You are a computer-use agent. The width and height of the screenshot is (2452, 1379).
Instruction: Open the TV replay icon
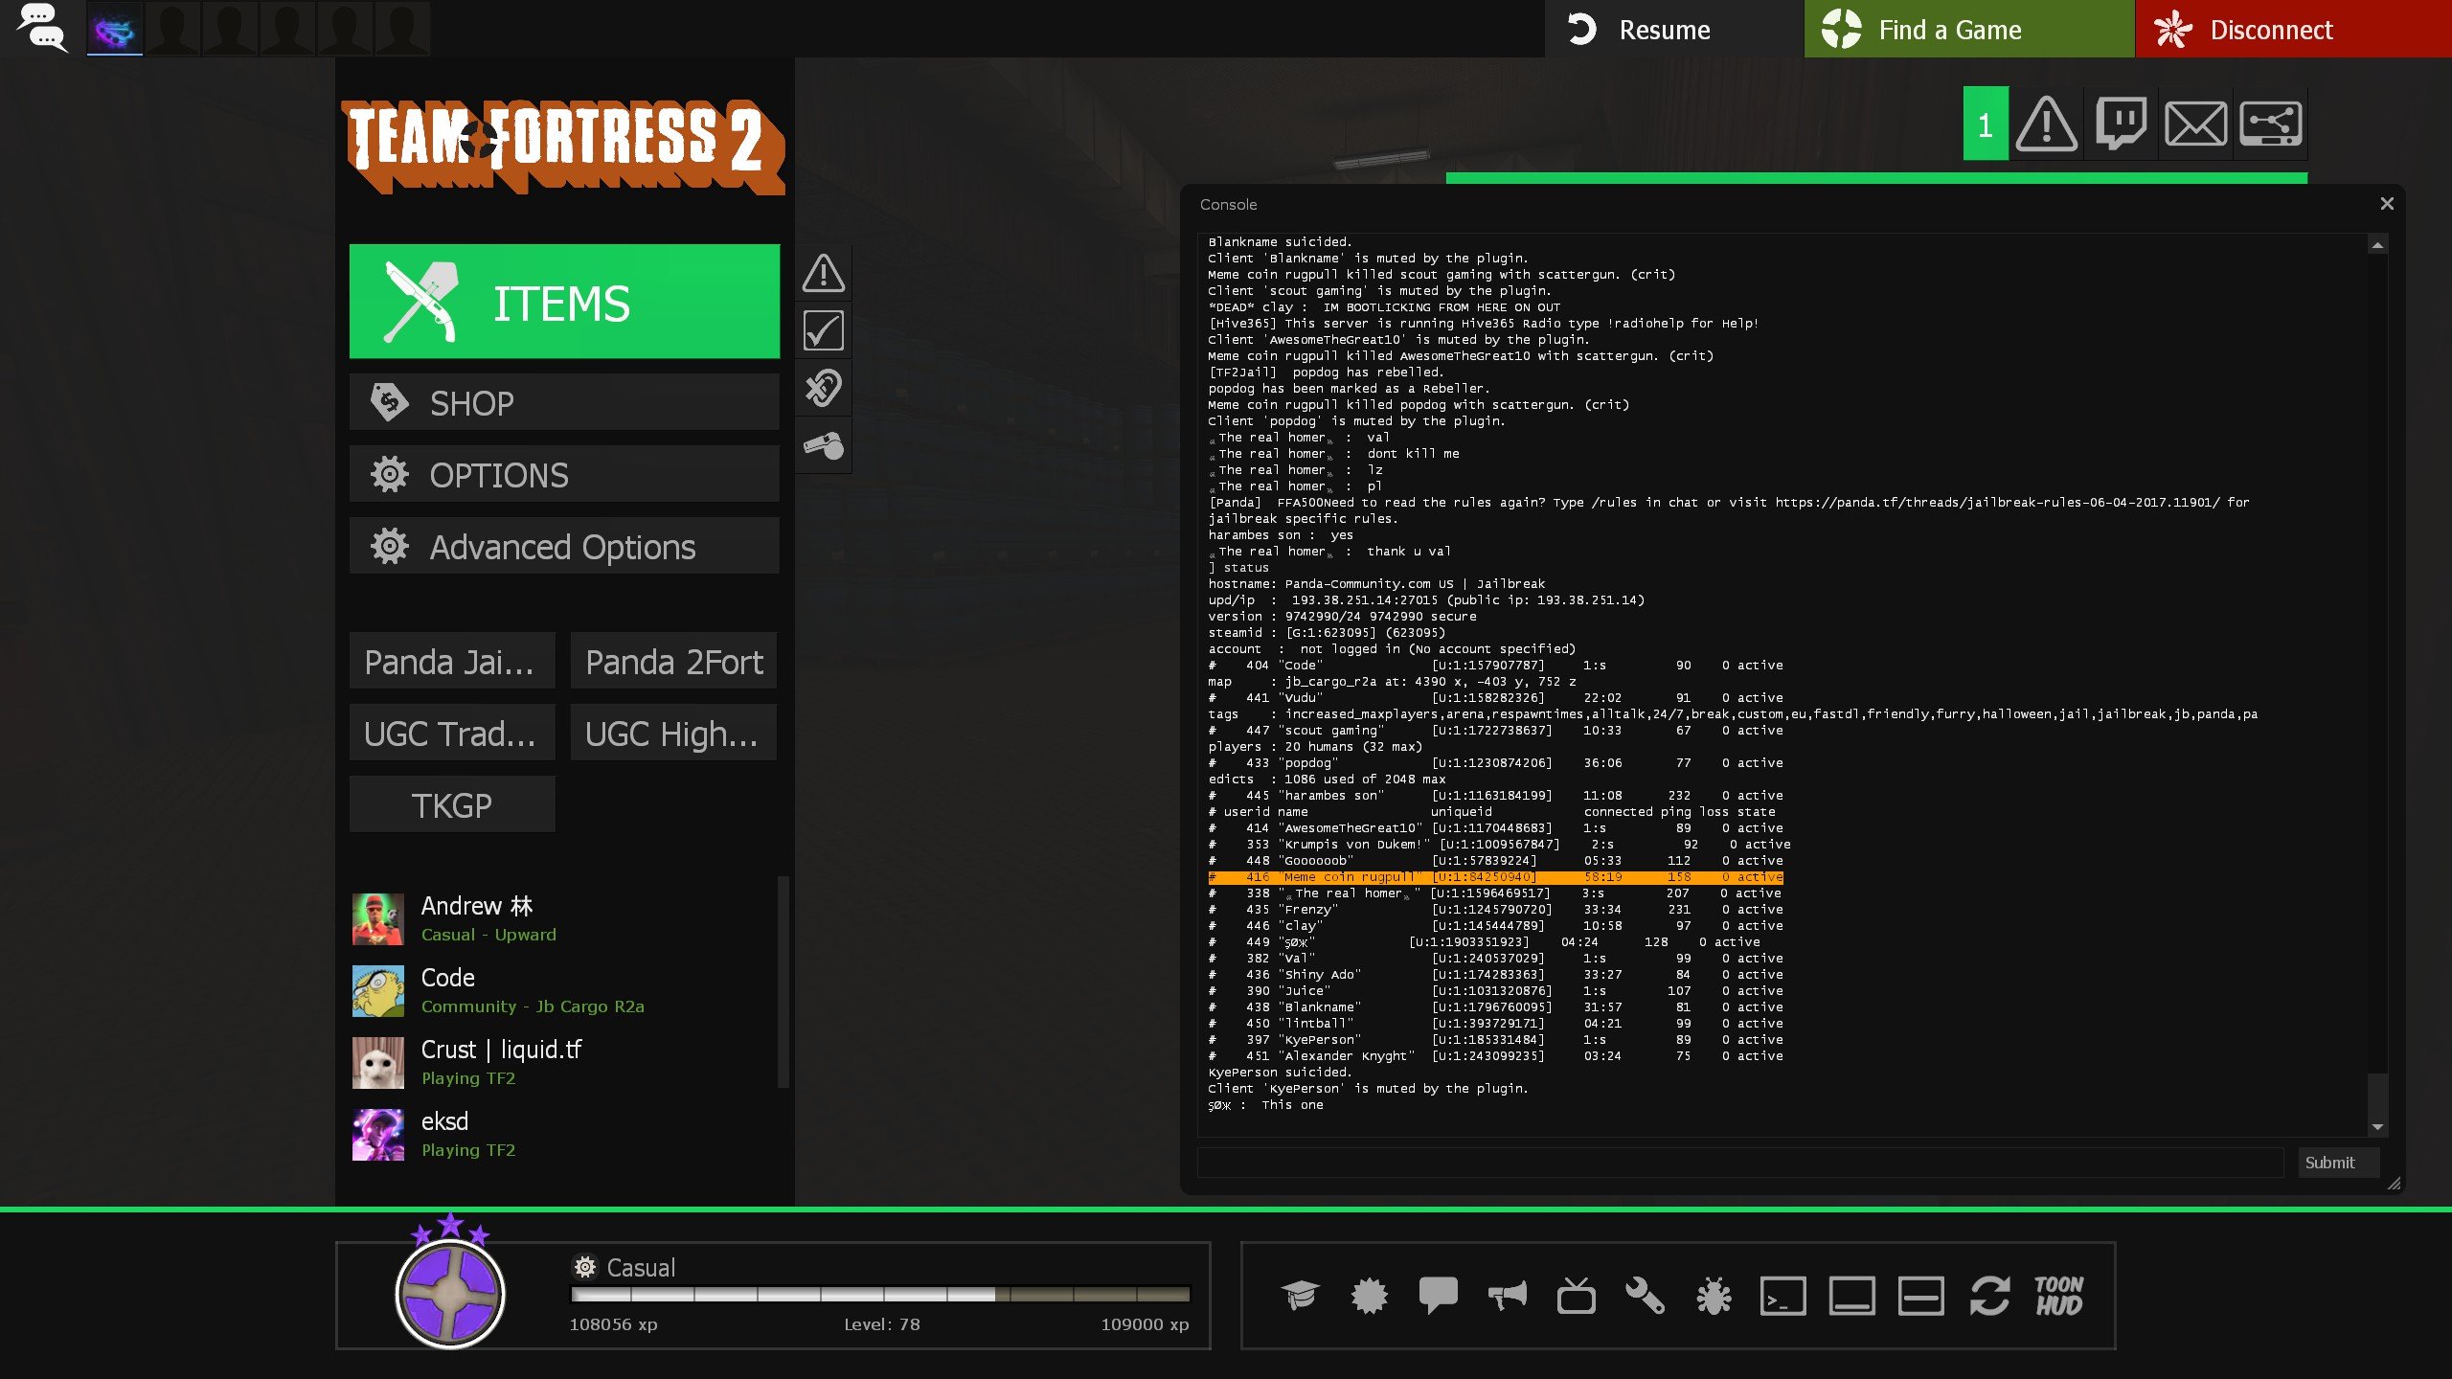(1576, 1296)
